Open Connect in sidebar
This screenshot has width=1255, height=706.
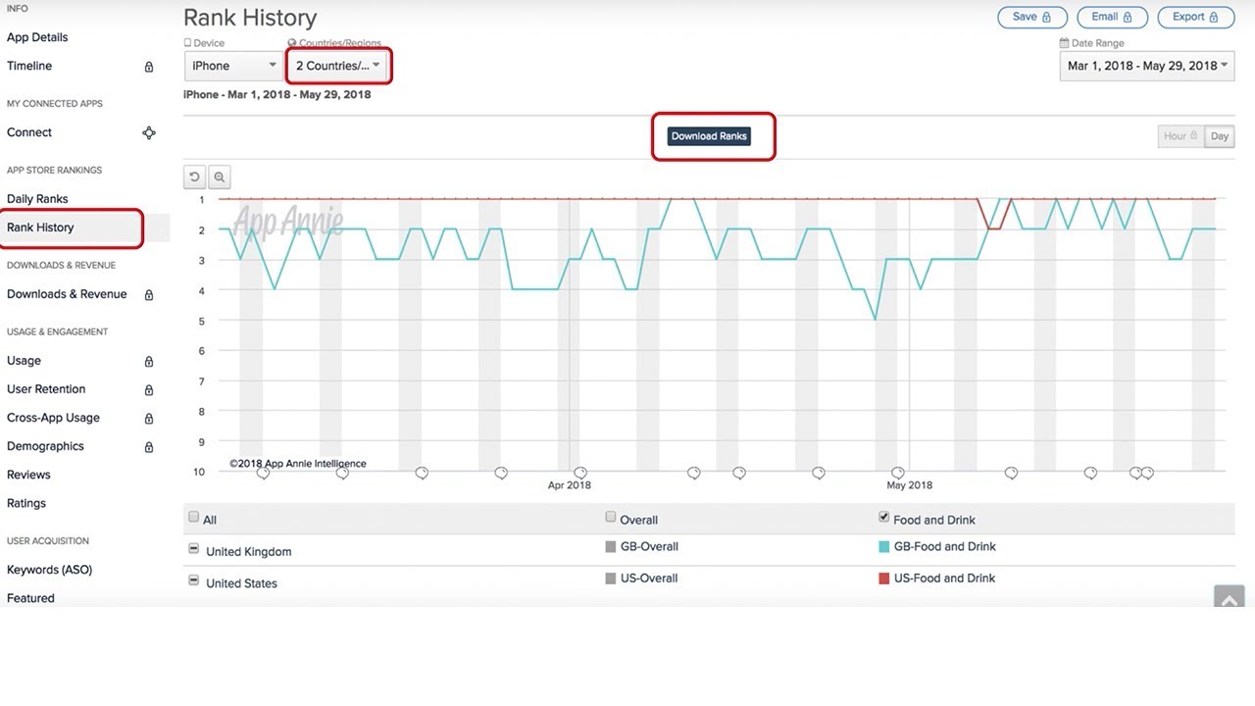click(x=29, y=132)
